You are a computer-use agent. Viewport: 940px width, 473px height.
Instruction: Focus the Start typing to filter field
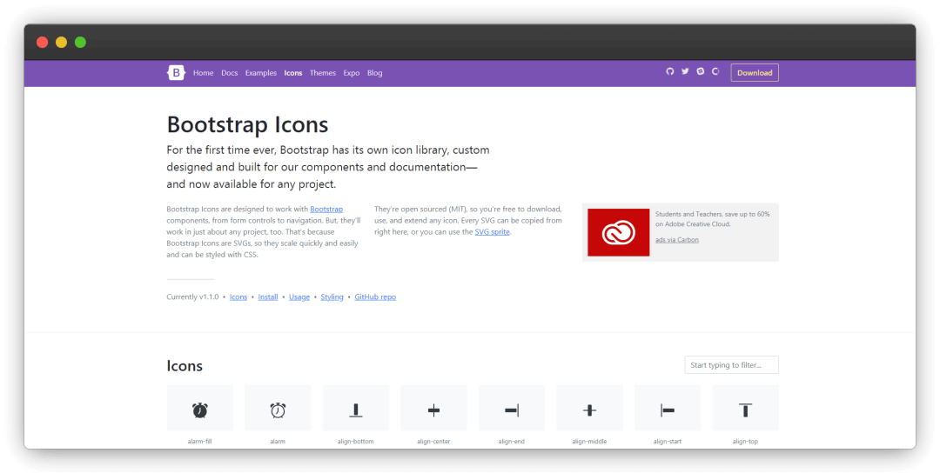click(x=731, y=364)
